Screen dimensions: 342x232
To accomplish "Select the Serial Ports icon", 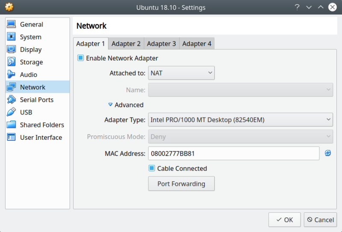I will pyautogui.click(x=12, y=100).
